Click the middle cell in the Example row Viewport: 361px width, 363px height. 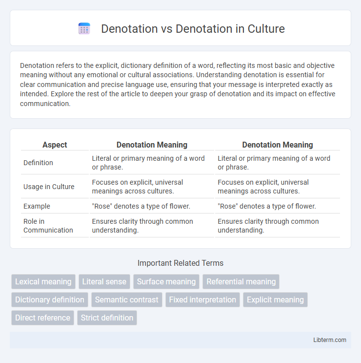pos(152,206)
